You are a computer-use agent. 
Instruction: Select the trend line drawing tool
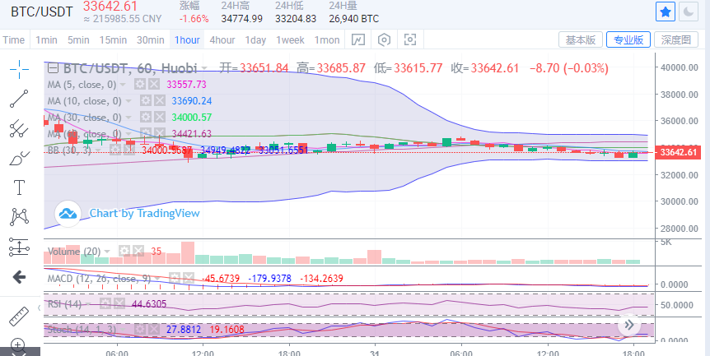click(19, 99)
